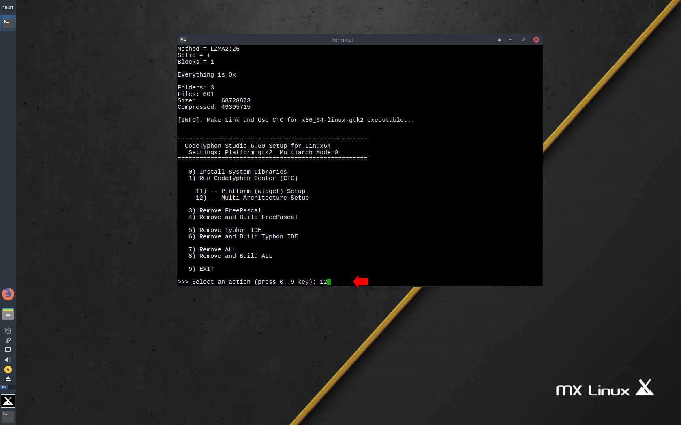Click the 'Settings: Platform=gtk2' line

[263, 152]
